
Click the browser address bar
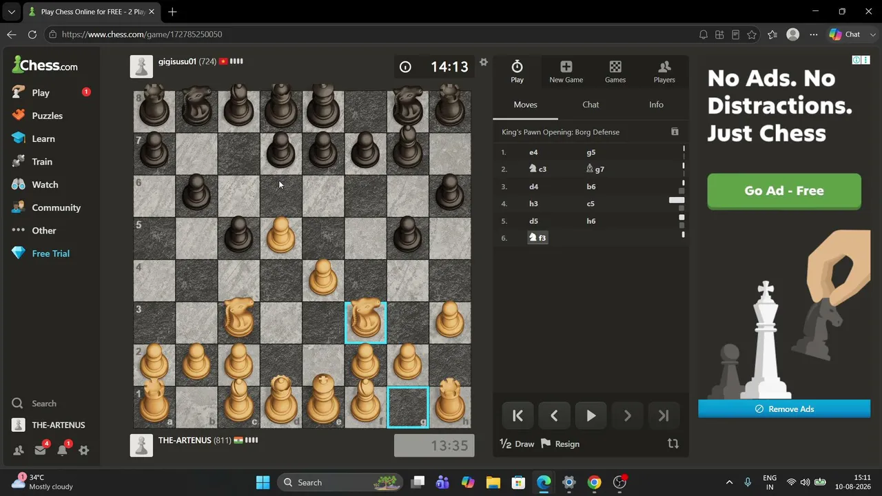coord(372,34)
